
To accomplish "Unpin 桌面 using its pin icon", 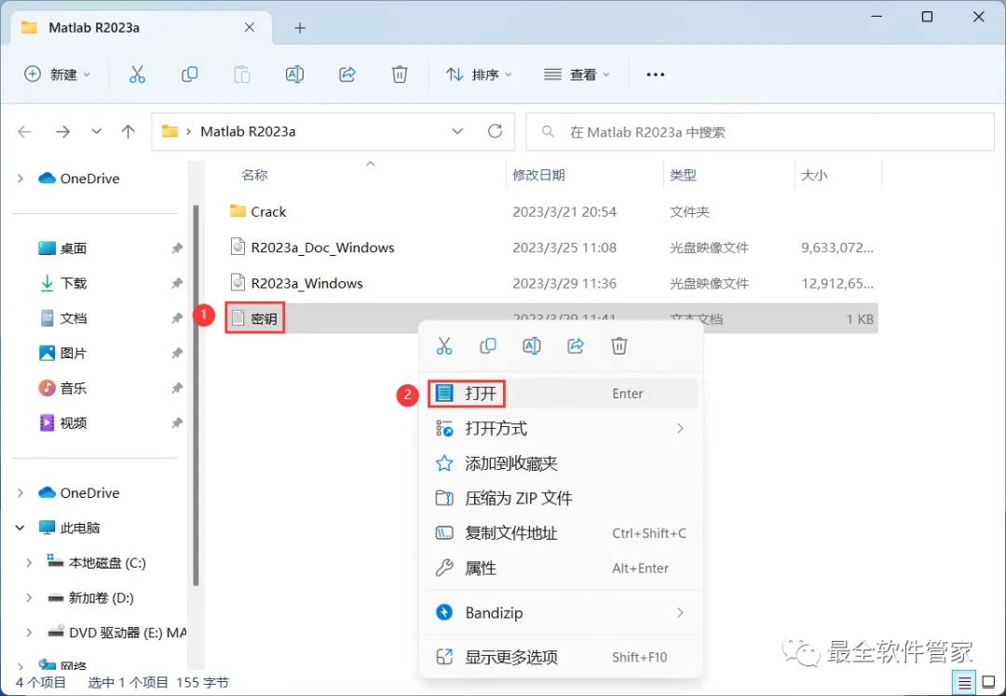I will (177, 248).
